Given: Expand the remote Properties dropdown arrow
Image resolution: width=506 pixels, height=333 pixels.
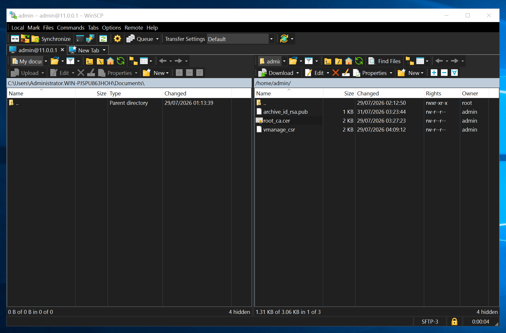Looking at the screenshot, I should pos(391,73).
